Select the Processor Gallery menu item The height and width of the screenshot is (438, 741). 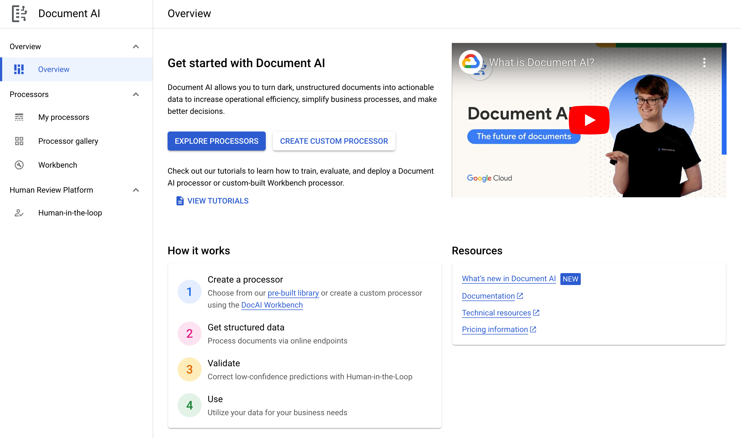[x=68, y=141]
